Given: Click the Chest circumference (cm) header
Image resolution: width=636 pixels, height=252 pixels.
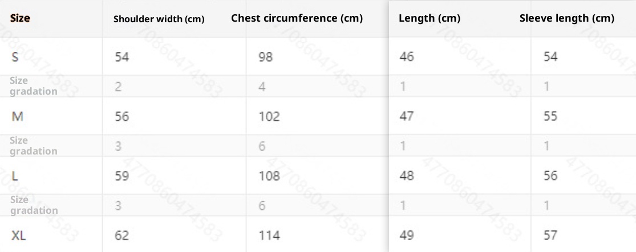Looking at the screenshot, I should [297, 18].
